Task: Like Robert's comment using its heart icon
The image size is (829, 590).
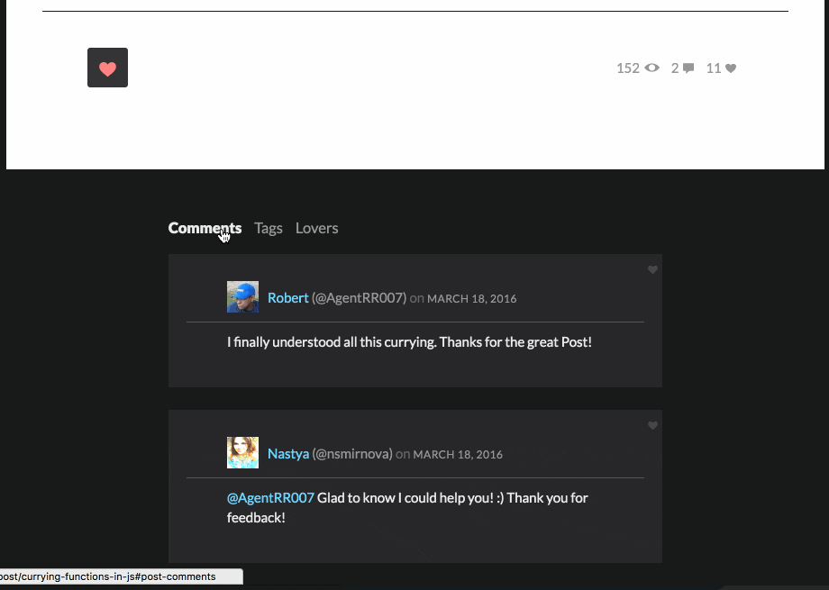Action: click(x=652, y=269)
